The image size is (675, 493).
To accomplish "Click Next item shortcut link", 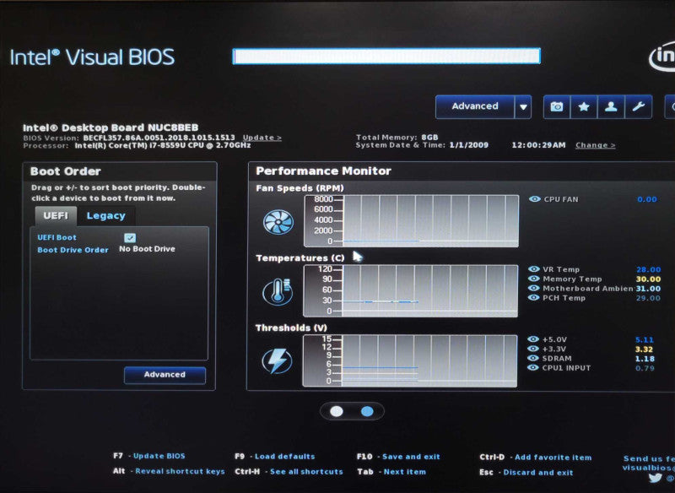I will click(405, 472).
